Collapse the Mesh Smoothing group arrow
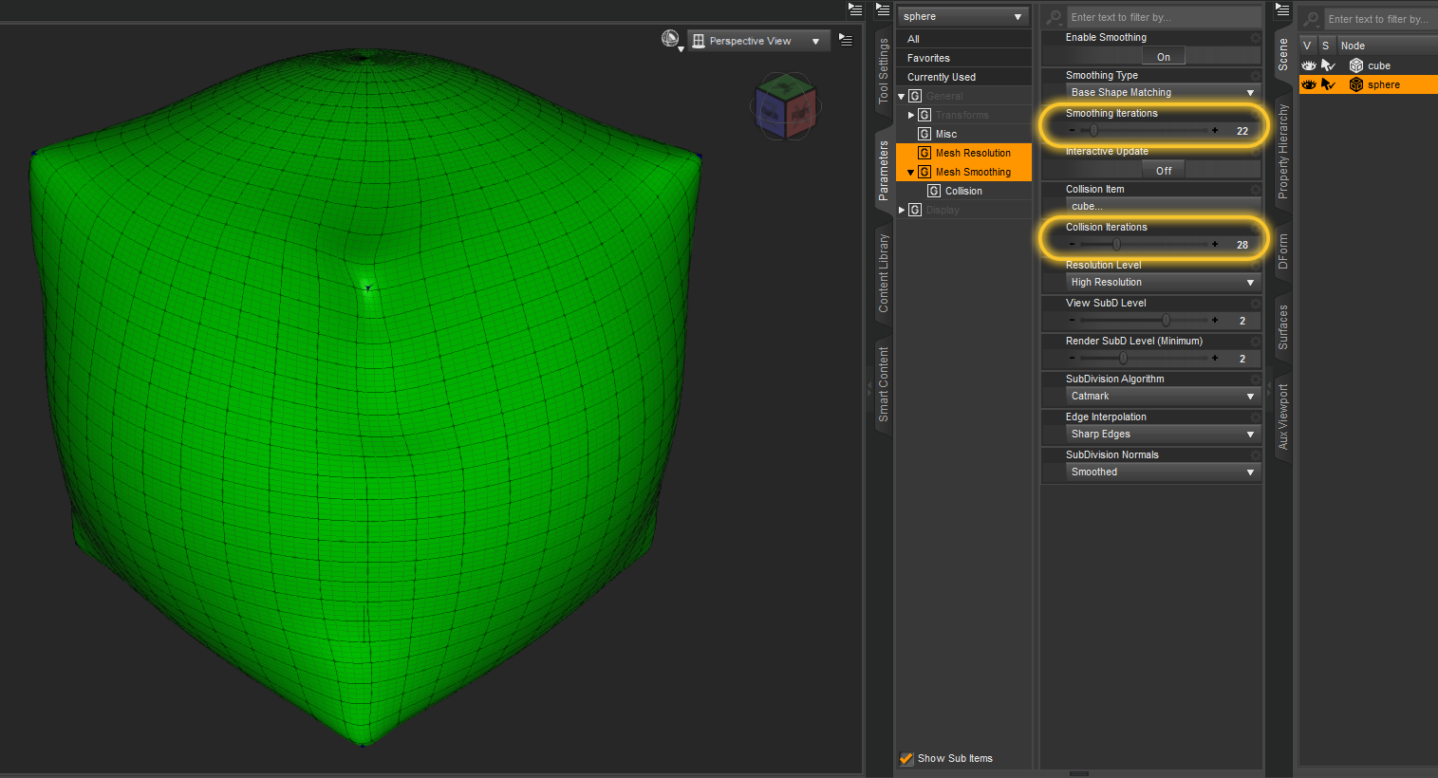The width and height of the screenshot is (1438, 778). (911, 173)
